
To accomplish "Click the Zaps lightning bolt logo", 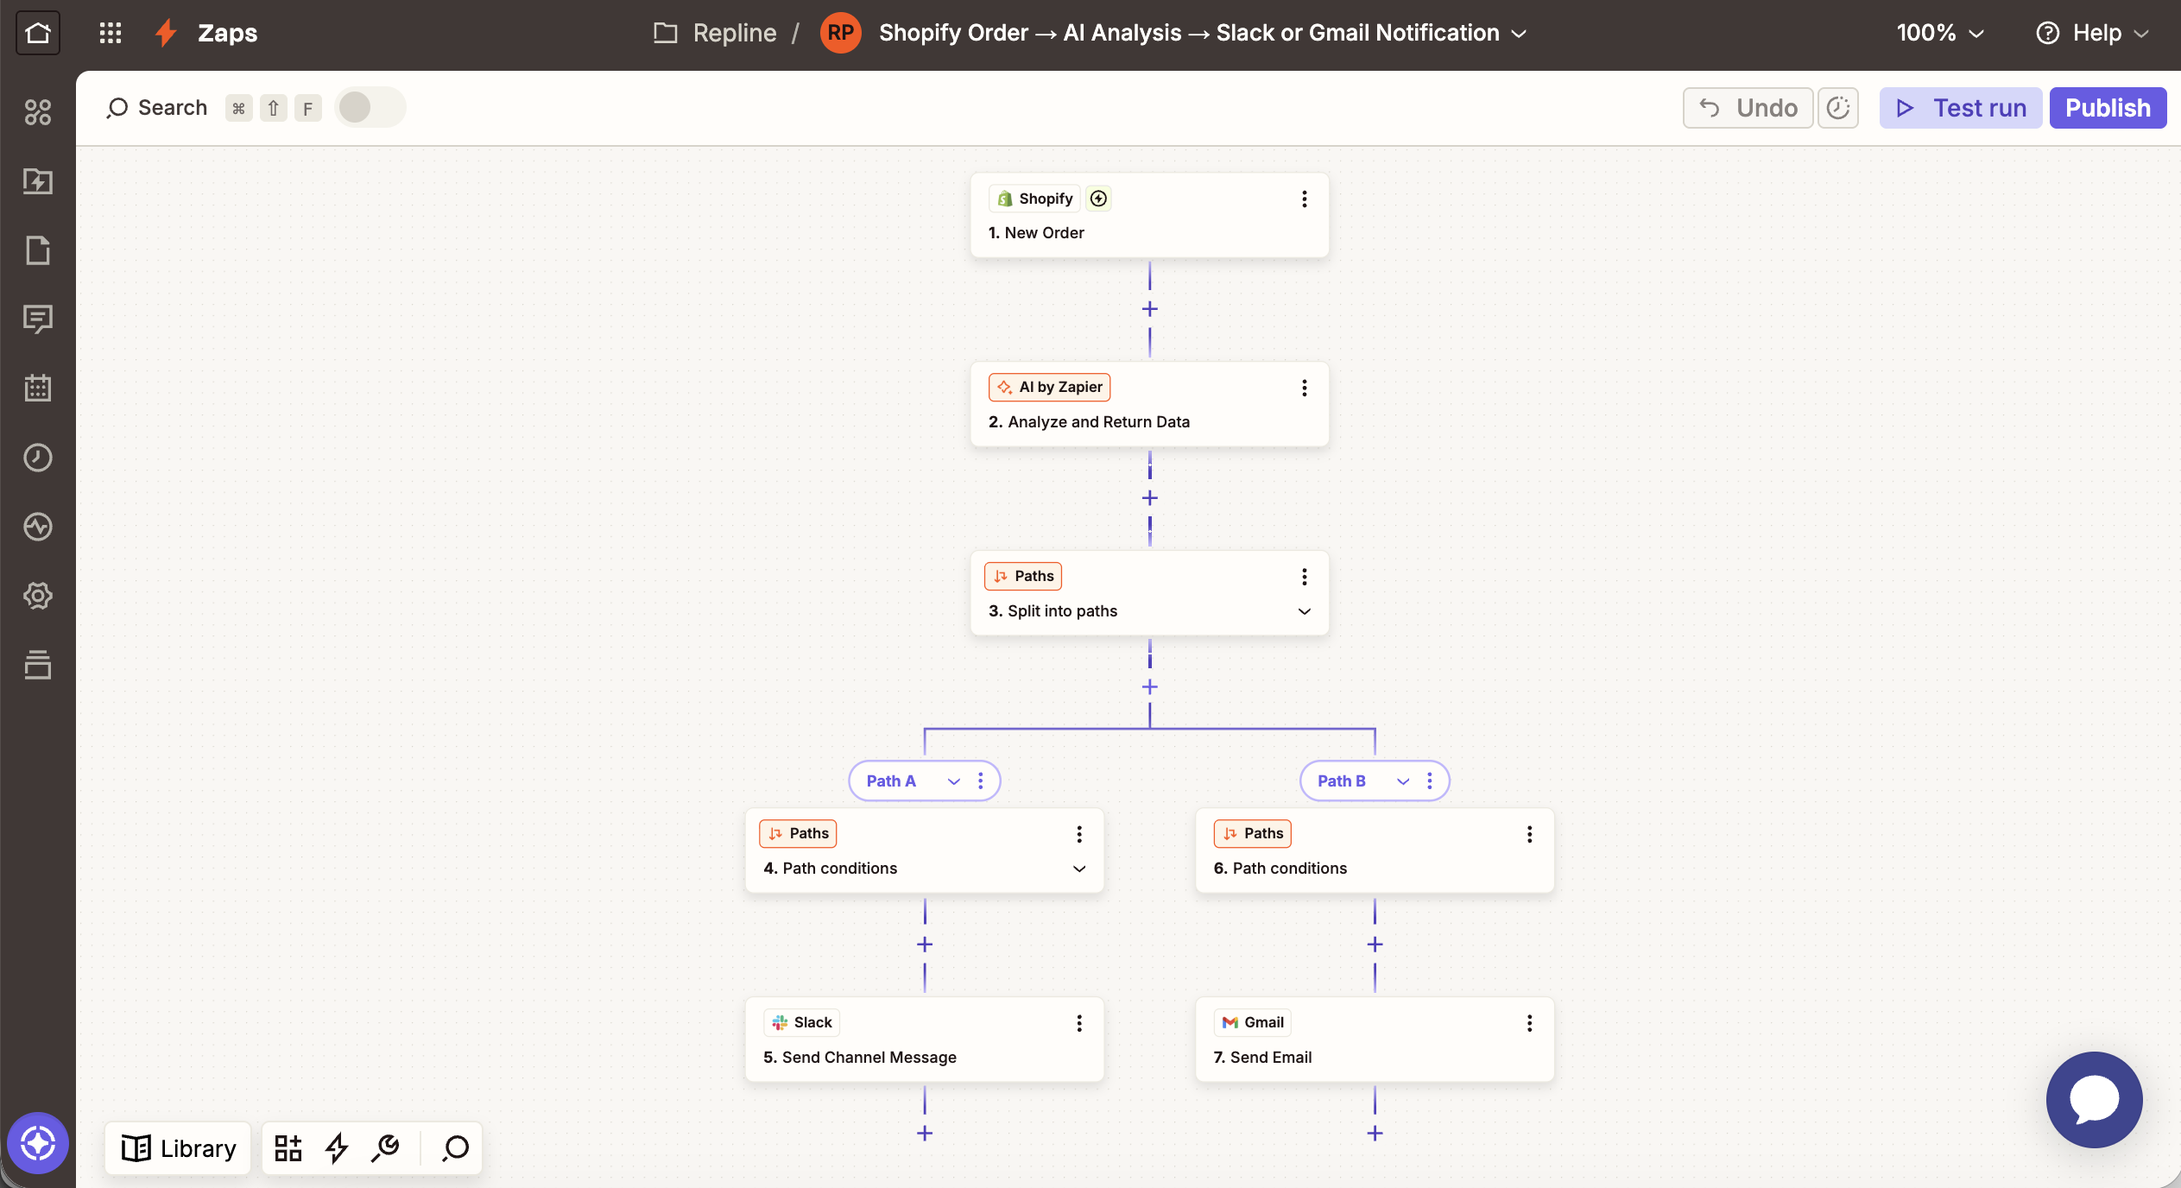I will click(165, 33).
